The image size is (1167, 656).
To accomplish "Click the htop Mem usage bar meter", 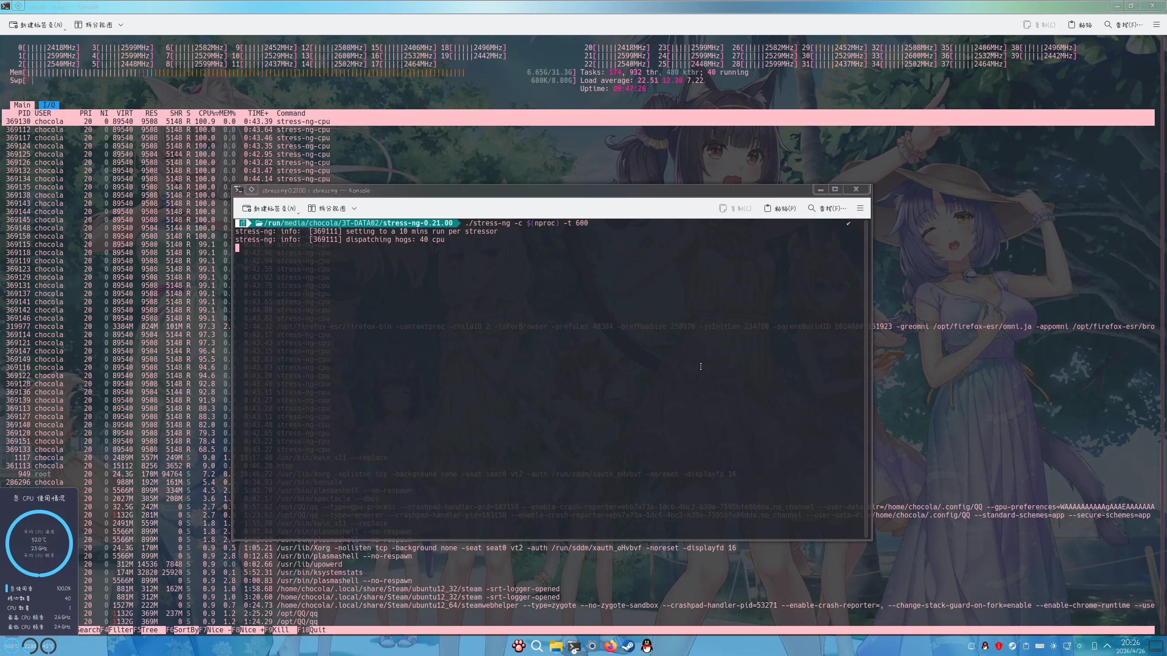I will [293, 72].
